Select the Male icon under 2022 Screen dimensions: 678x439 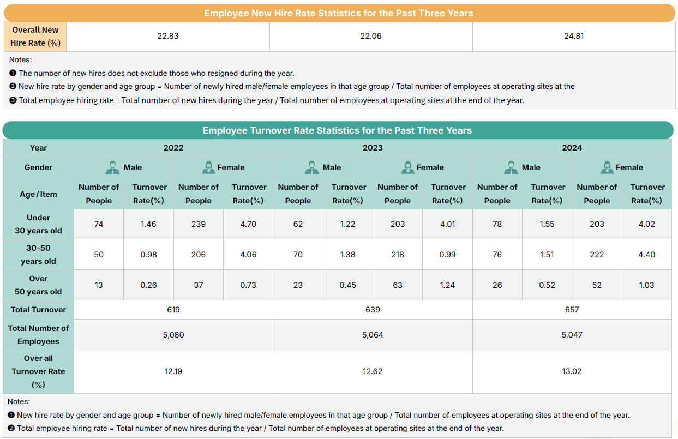112,167
